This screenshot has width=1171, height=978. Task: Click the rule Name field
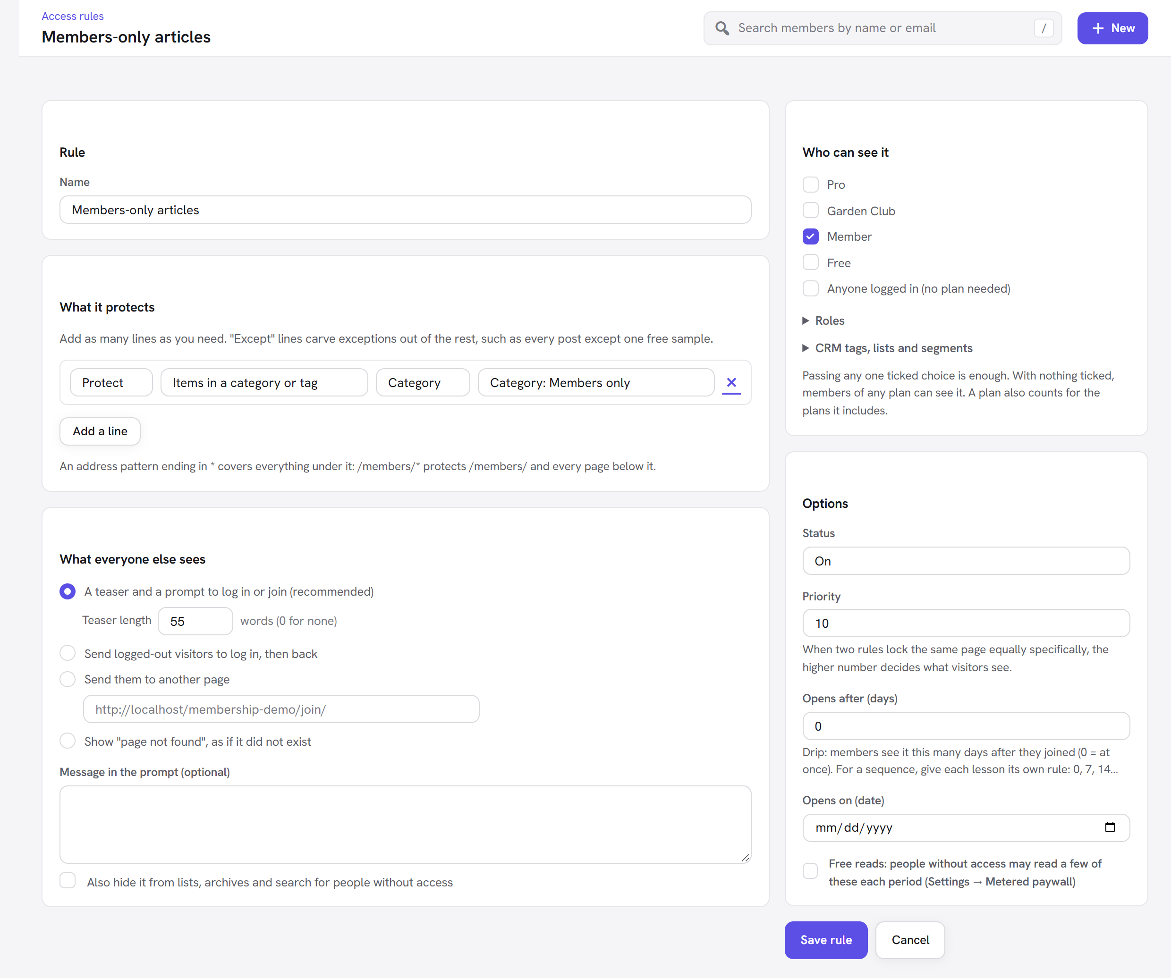[406, 210]
